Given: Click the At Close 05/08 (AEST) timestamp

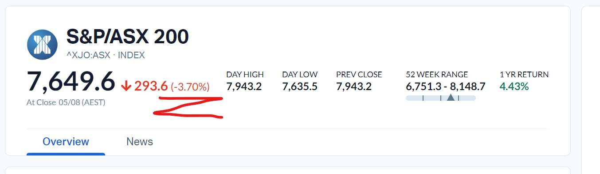Looking at the screenshot, I should click(66, 102).
